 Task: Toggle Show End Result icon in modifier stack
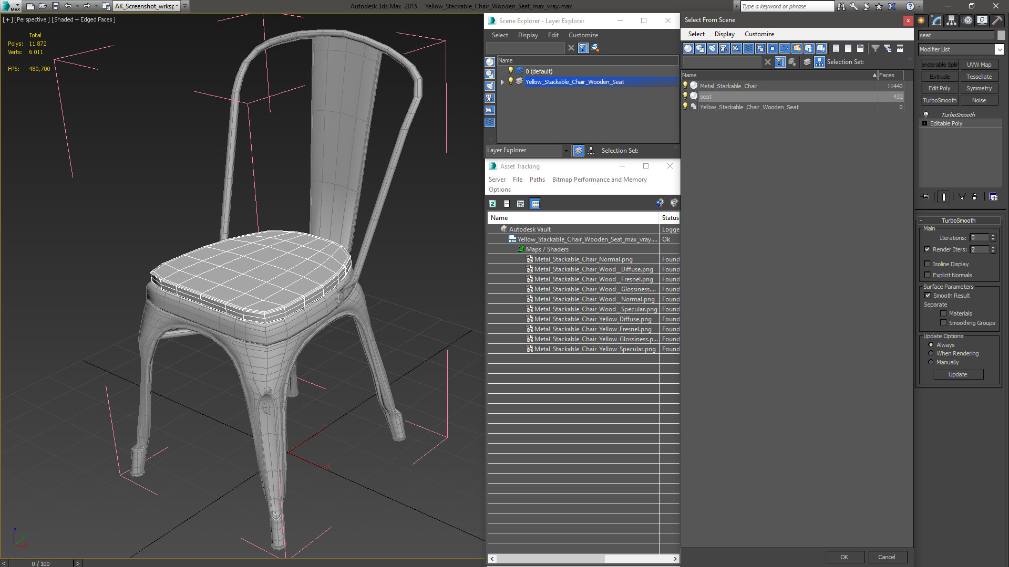(x=944, y=197)
